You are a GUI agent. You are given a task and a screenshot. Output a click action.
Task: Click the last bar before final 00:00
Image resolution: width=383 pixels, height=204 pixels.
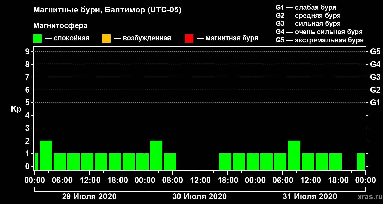tap(361, 162)
